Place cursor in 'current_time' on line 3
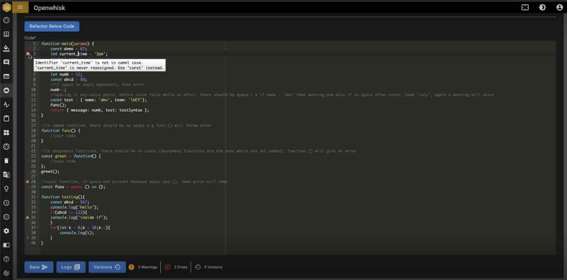This screenshot has width=567, height=280. tap(73, 54)
